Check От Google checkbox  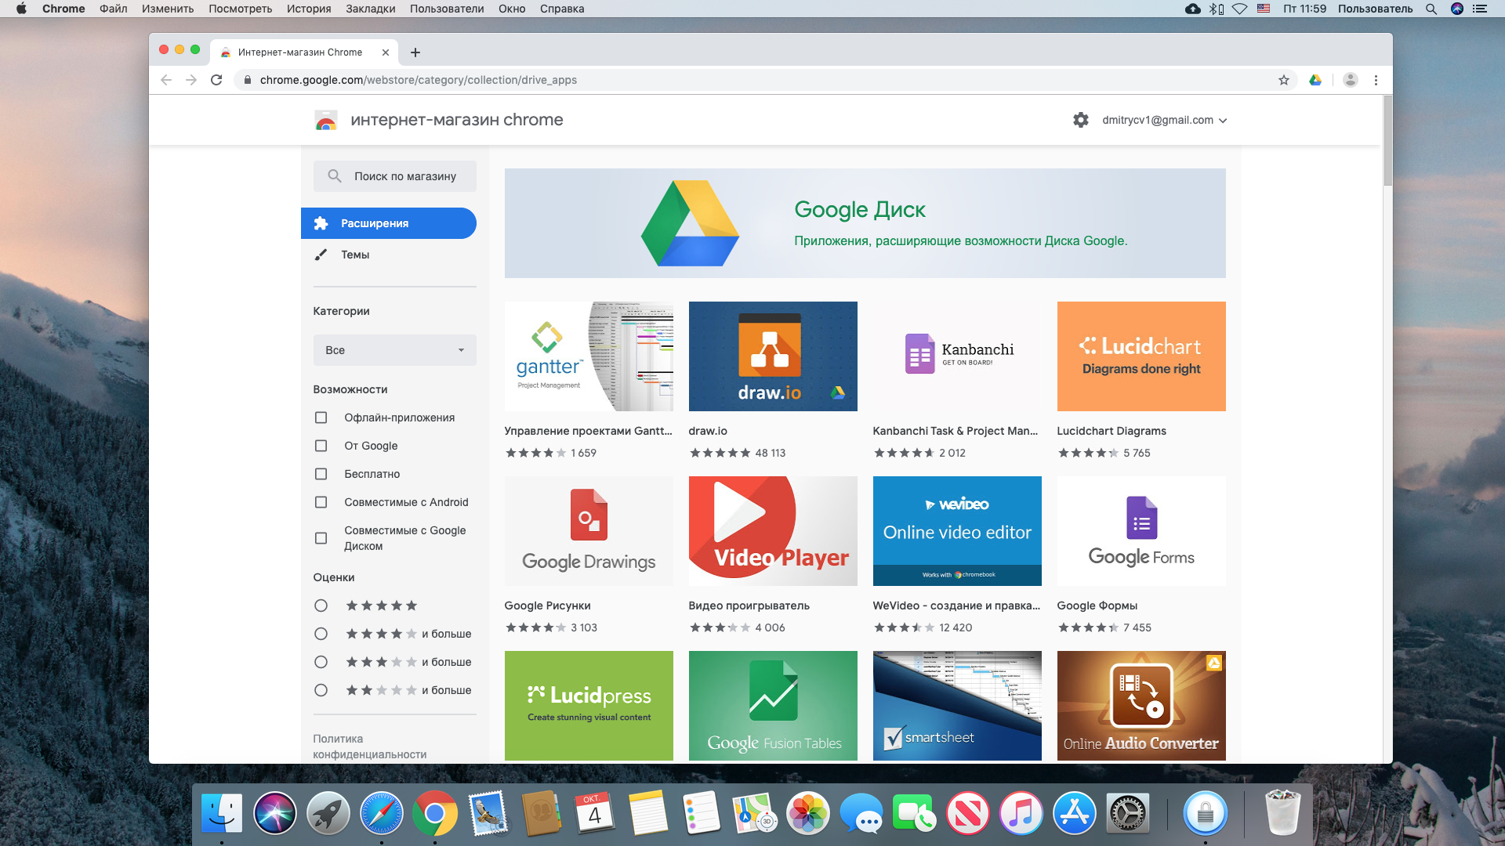pos(321,446)
